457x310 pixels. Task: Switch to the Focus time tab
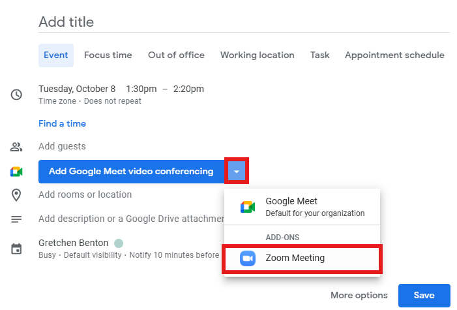click(108, 55)
